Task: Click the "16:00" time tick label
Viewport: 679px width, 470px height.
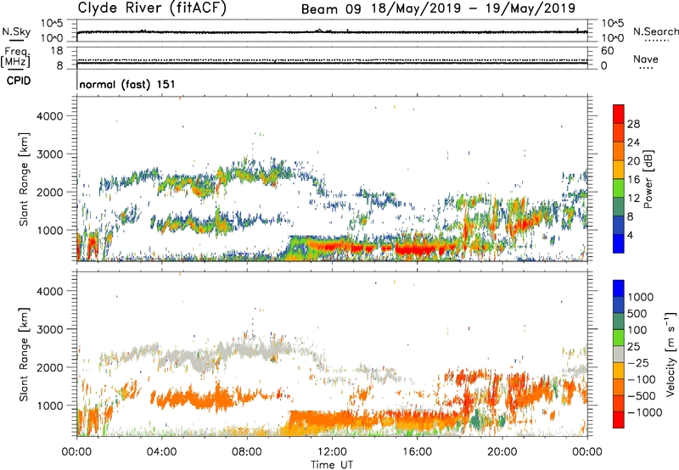Action: [417, 452]
